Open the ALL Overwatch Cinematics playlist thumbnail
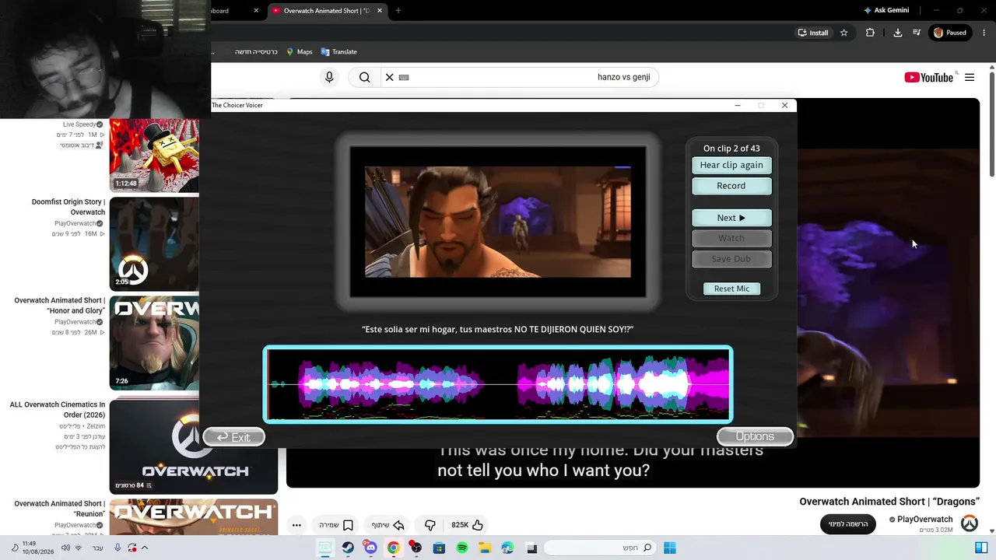Image resolution: width=996 pixels, height=560 pixels. point(194,446)
